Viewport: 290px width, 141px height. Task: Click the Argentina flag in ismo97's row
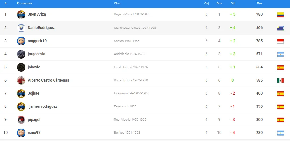coord(280,133)
